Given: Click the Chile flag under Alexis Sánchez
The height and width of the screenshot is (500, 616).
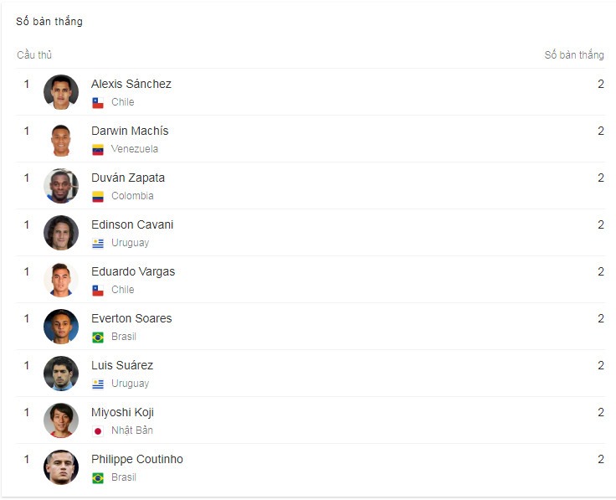Looking at the screenshot, I should [x=98, y=102].
